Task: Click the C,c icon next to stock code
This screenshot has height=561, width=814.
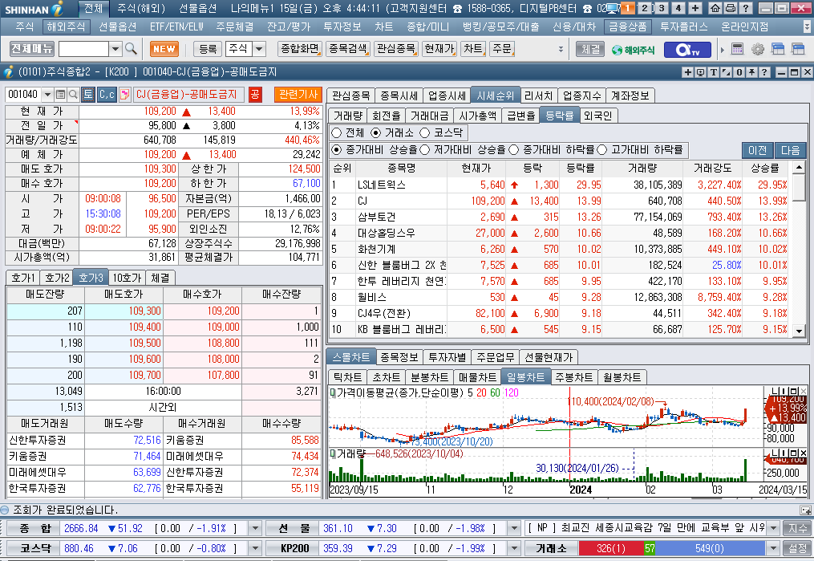Action: click(x=107, y=95)
